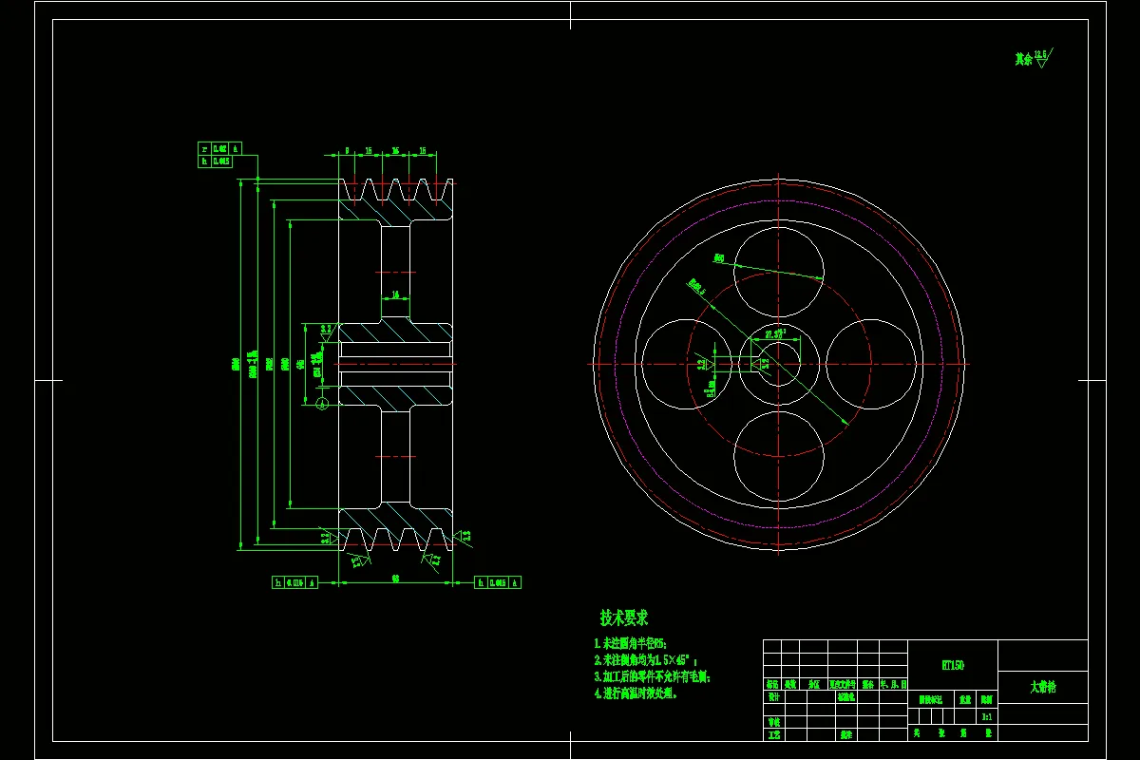Click the right lightening hole circle in front view

[871, 364]
